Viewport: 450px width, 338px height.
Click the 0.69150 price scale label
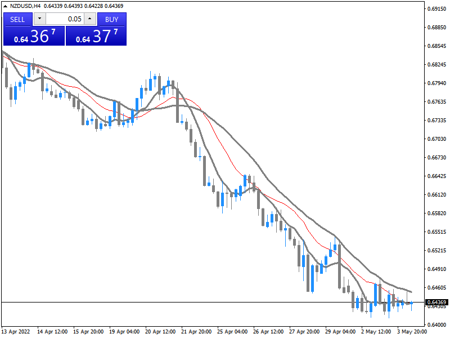pos(436,9)
